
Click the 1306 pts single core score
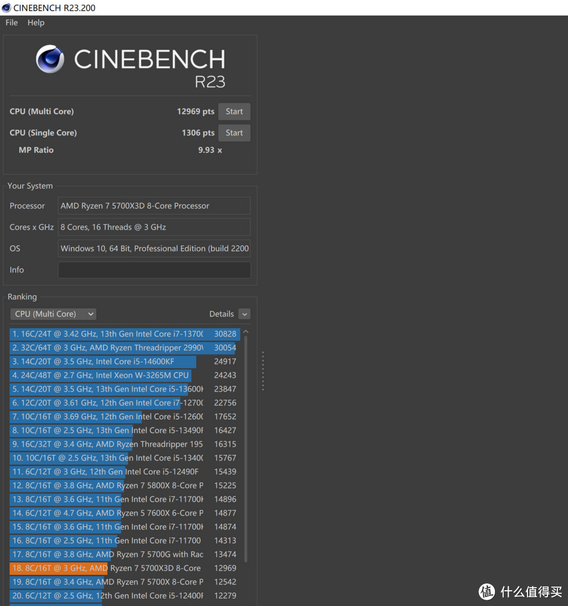click(198, 133)
